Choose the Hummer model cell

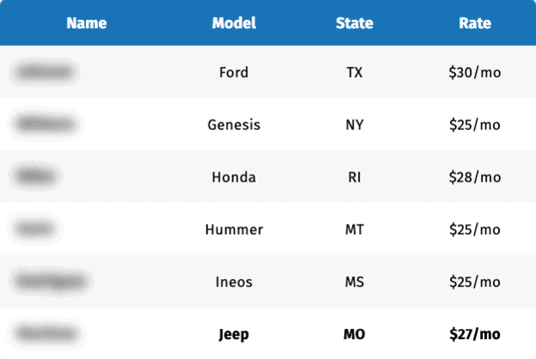[234, 230]
